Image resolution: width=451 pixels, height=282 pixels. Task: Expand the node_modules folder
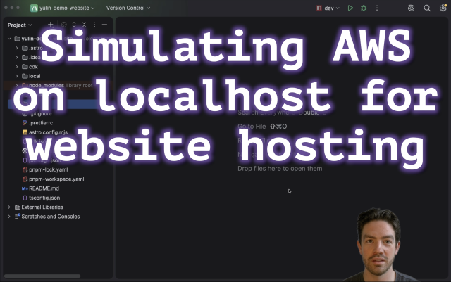tap(17, 85)
